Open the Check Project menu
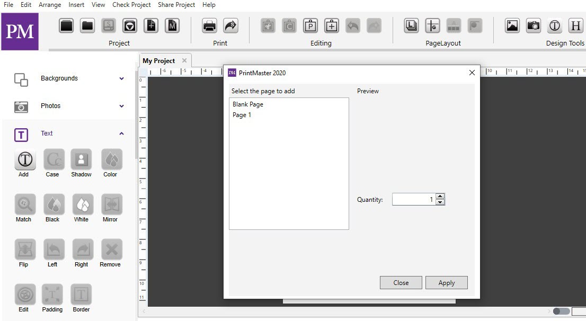The width and height of the screenshot is (586, 321). point(131,5)
